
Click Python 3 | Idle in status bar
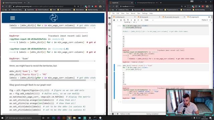pyautogui.click(x=125, y=114)
